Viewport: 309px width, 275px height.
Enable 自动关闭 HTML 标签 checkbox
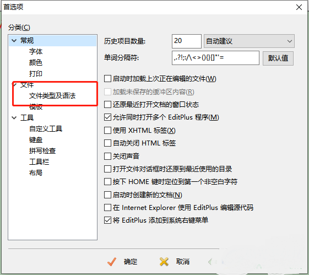107,143
